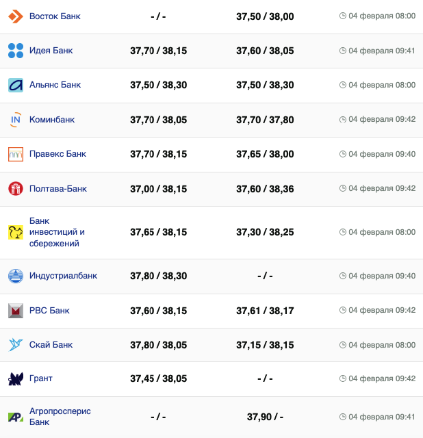Click the yellow Банк инвестиций и сбережений logo
The width and height of the screenshot is (423, 438).
coord(16,233)
